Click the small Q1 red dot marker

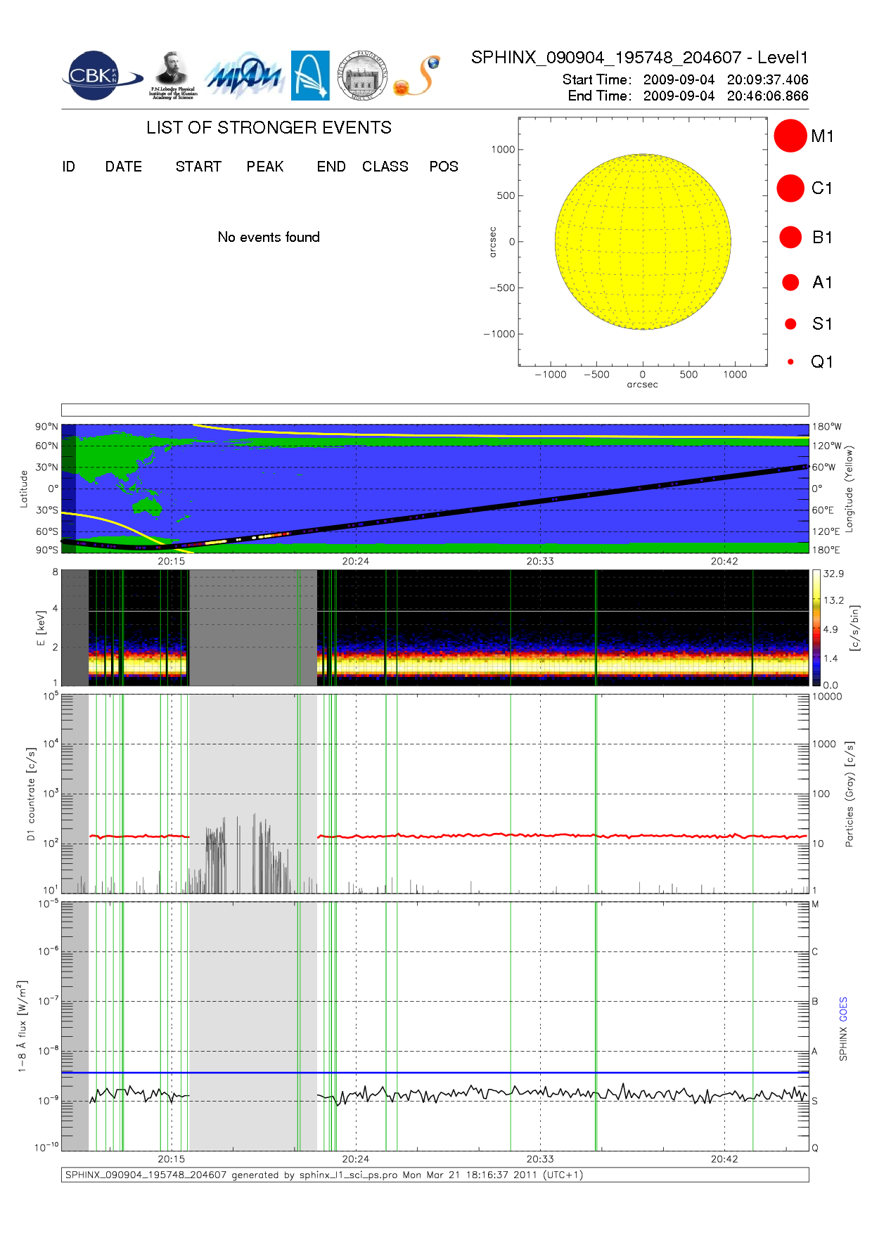click(x=790, y=362)
